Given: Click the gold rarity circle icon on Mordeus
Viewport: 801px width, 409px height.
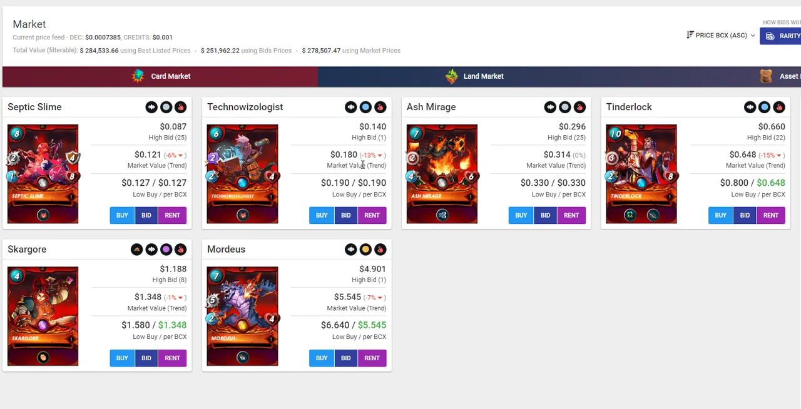Looking at the screenshot, I should [365, 250].
